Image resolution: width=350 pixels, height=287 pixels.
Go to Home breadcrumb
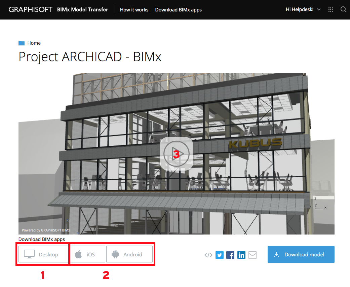[x=34, y=43]
